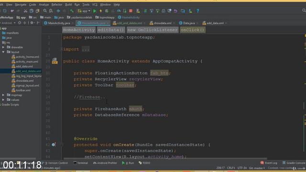This screenshot has width=306, height=172.
Task: Select signup_layout.xml in project tree
Action: [25, 86]
